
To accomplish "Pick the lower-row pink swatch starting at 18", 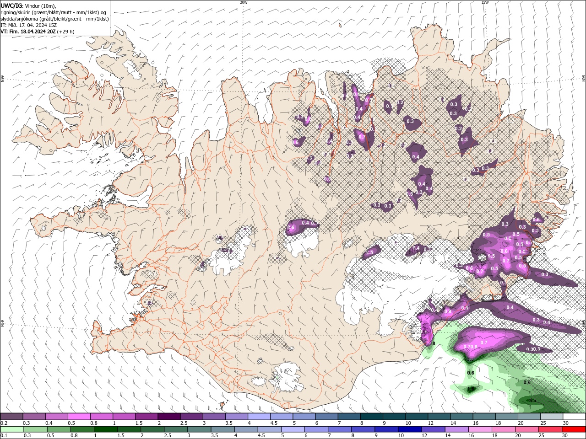I will tap(504, 429).
